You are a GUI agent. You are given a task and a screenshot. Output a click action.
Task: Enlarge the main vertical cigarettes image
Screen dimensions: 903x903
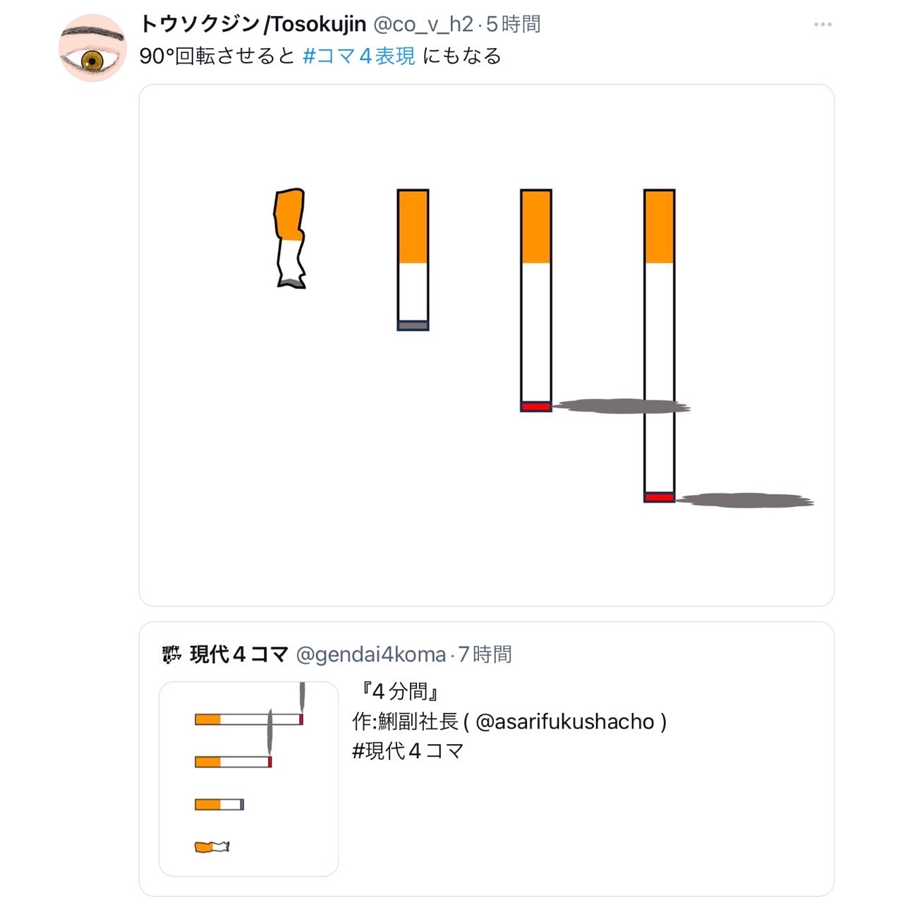pos(486,345)
